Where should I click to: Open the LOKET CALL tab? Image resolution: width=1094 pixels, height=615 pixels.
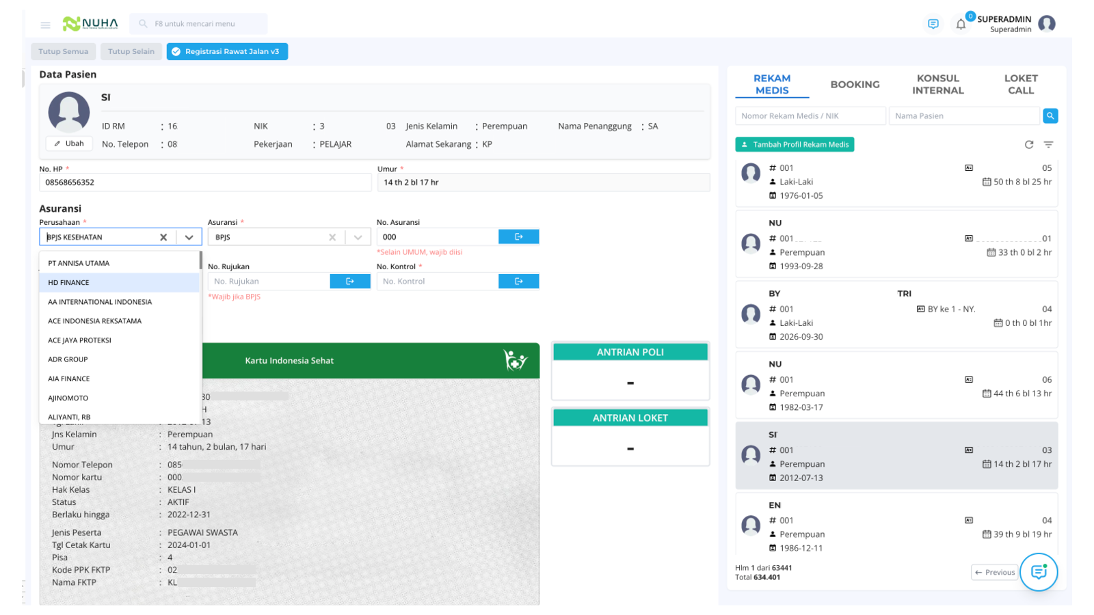click(1021, 84)
